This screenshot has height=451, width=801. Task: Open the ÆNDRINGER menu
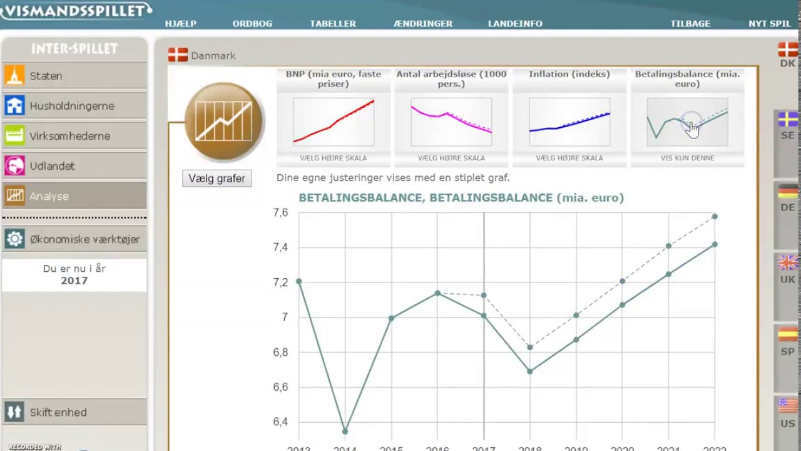pyautogui.click(x=423, y=24)
